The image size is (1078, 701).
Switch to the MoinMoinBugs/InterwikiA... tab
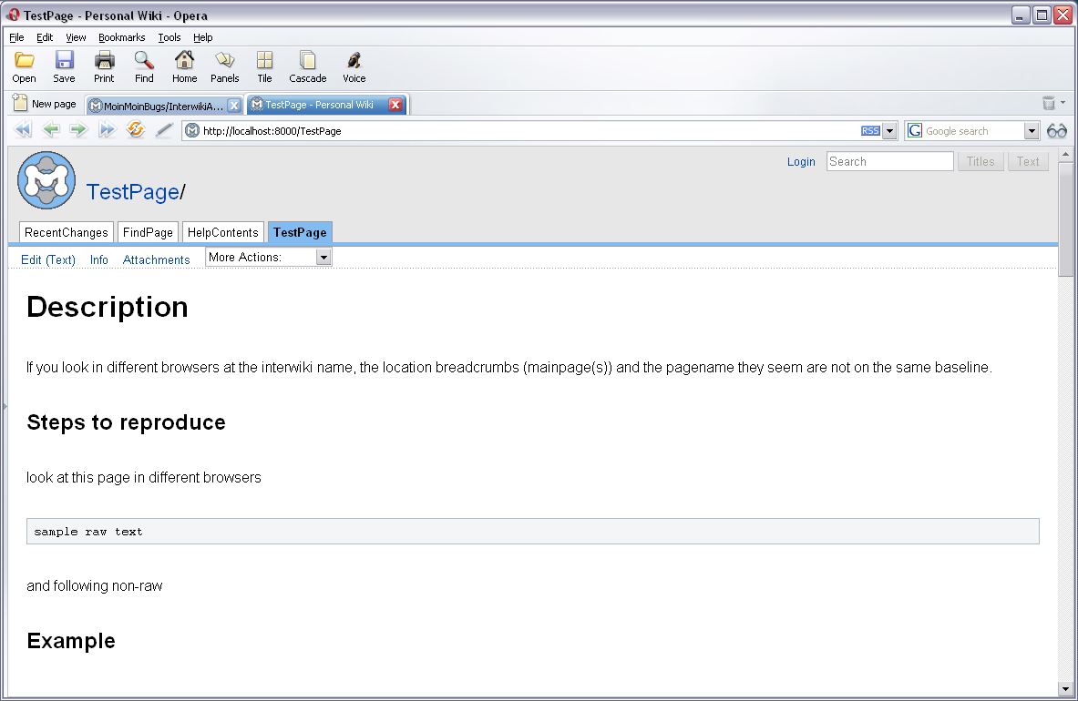click(x=157, y=106)
